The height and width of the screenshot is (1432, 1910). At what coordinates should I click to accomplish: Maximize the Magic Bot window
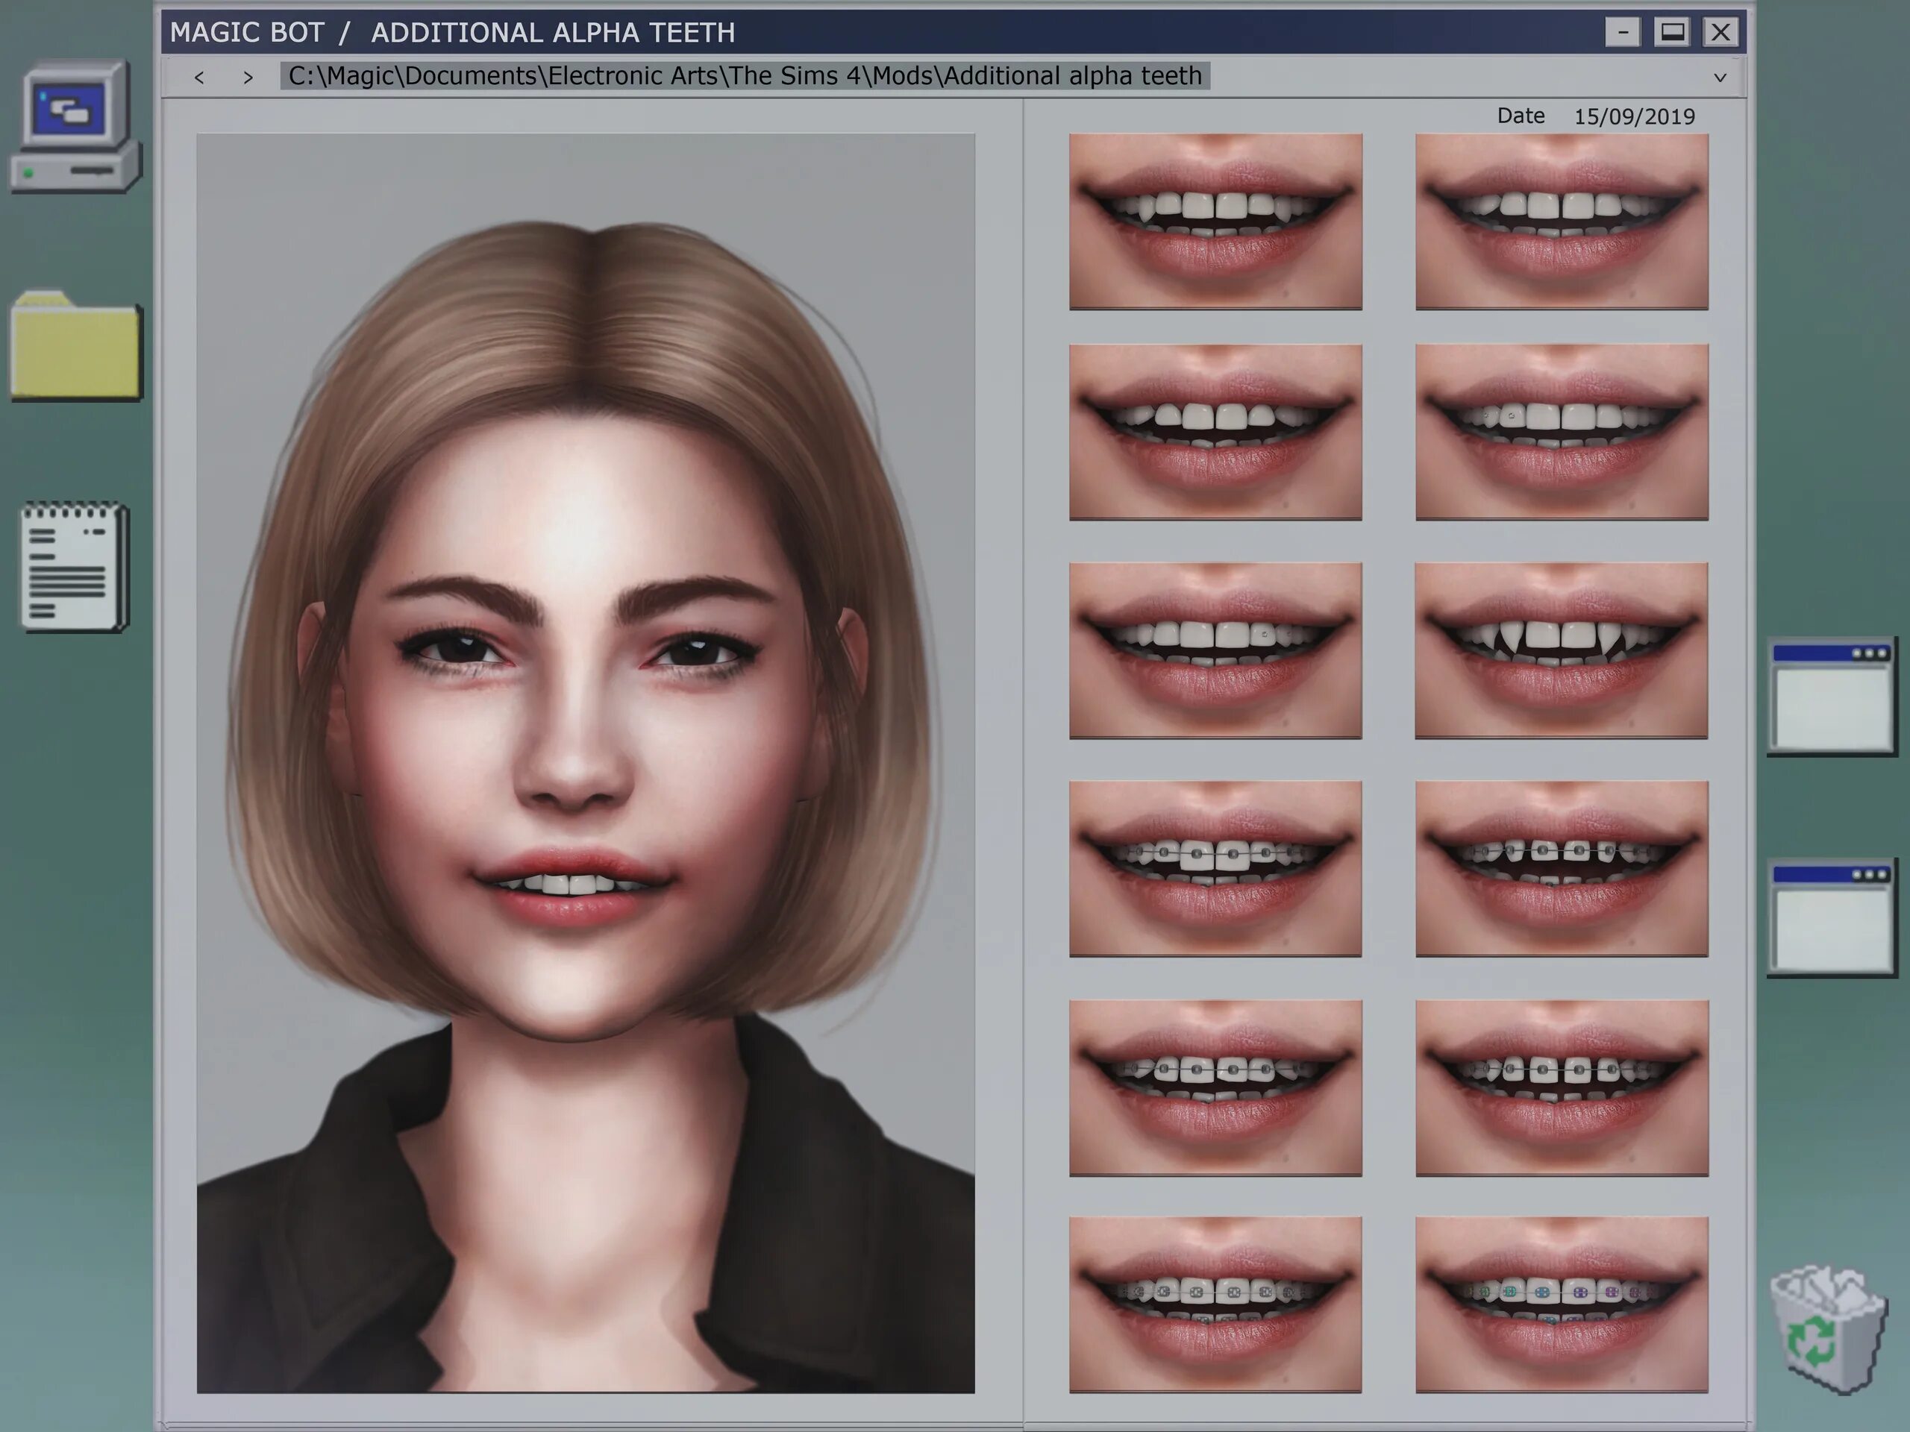pyautogui.click(x=1672, y=33)
